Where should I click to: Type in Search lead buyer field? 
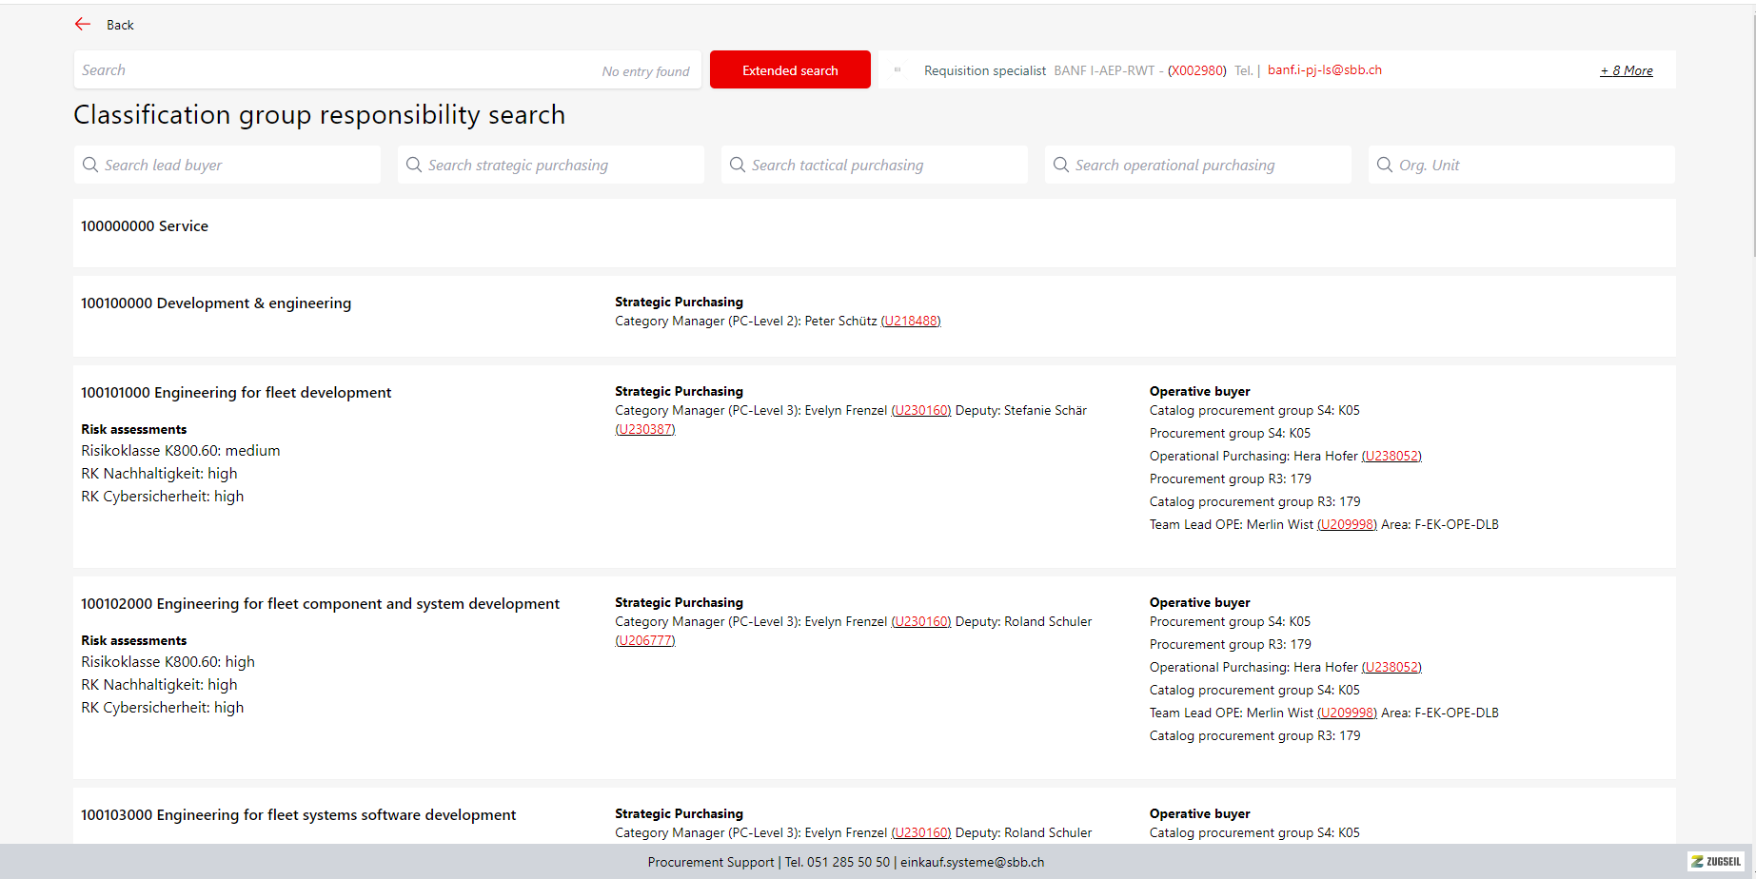(x=238, y=165)
